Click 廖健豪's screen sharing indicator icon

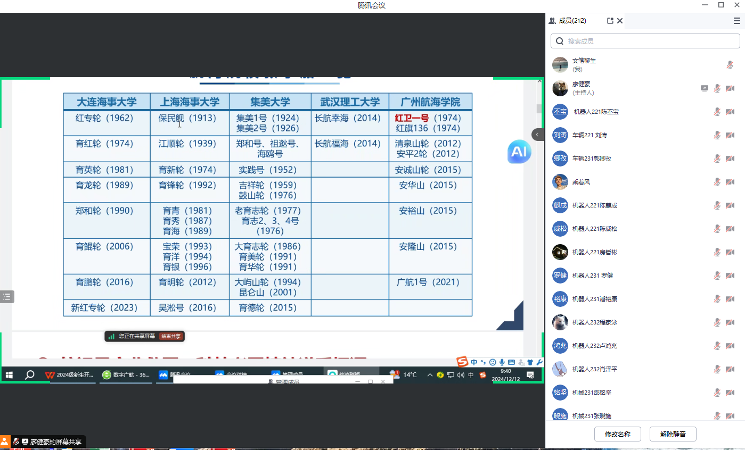point(704,88)
